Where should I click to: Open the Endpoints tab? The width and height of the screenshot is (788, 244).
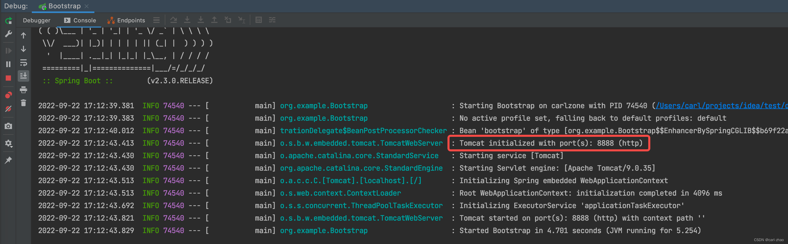click(126, 21)
